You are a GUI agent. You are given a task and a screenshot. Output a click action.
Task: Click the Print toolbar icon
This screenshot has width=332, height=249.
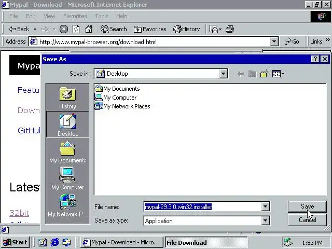tap(230, 29)
